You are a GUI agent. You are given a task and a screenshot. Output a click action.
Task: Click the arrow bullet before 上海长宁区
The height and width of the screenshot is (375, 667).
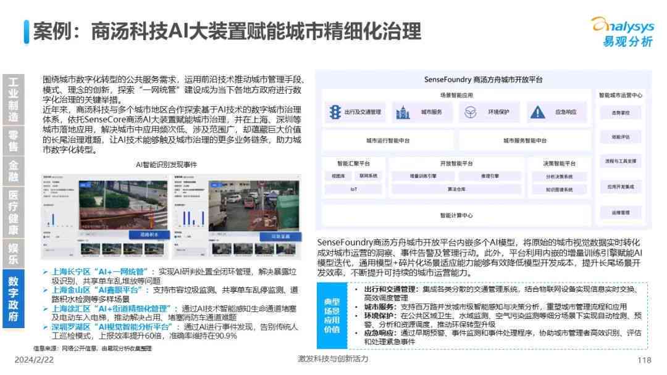tap(45, 272)
